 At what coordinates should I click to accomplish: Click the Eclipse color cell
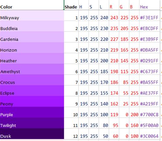(32, 91)
